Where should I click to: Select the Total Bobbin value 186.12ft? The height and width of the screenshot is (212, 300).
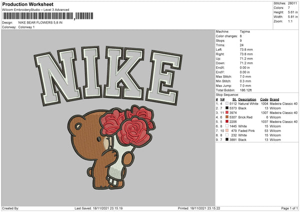pos(246,90)
